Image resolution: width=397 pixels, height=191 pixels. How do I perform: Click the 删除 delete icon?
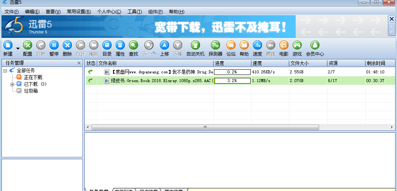tap(67, 46)
